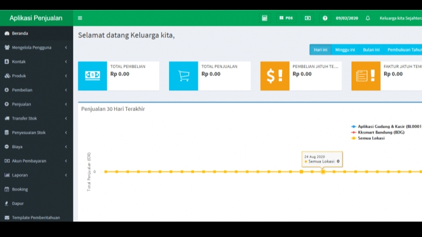Expand the Mengelola Pengguna menu
The width and height of the screenshot is (422, 237).
pyautogui.click(x=36, y=47)
